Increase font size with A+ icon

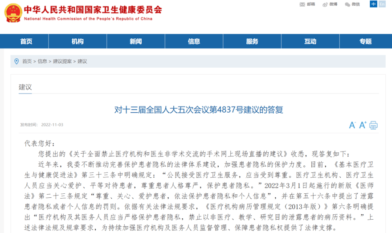click(363, 125)
